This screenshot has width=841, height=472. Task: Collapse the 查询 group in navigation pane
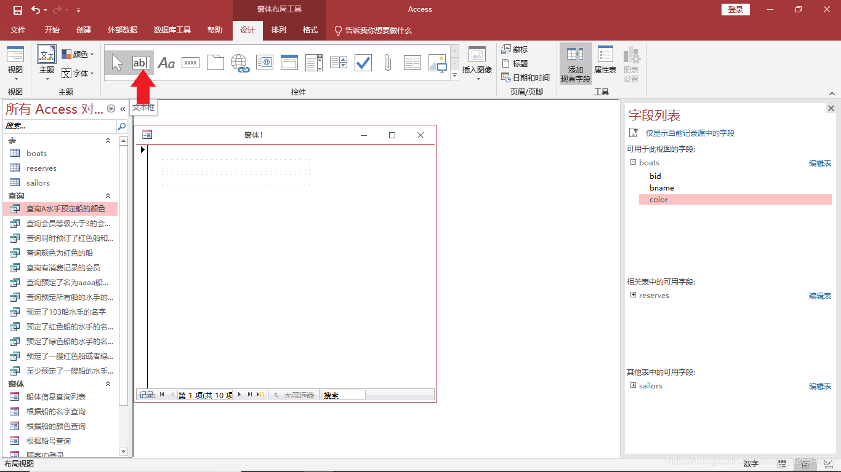point(108,195)
